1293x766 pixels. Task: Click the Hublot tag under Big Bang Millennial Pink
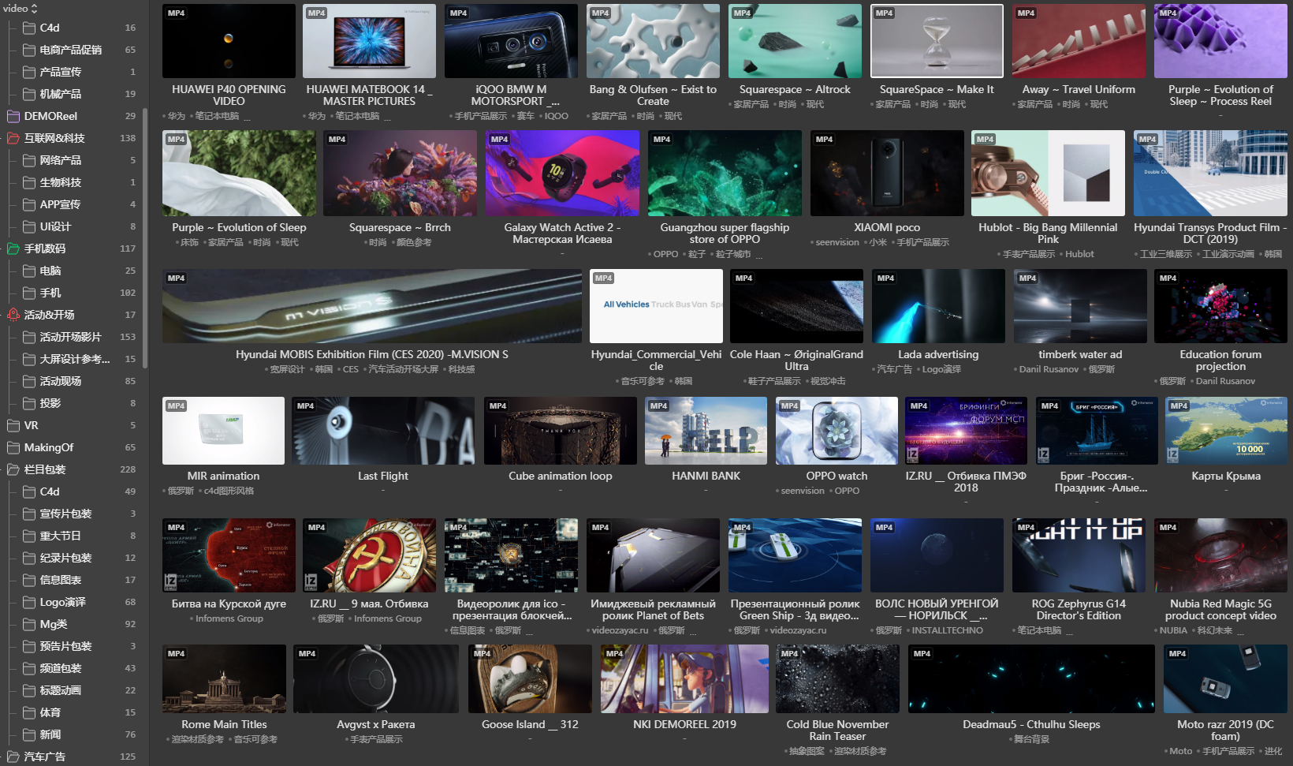coord(1079,254)
